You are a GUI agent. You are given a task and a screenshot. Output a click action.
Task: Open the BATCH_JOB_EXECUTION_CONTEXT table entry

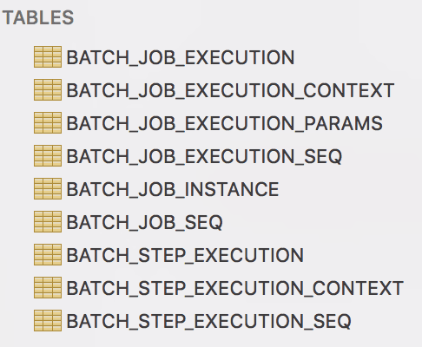(230, 91)
